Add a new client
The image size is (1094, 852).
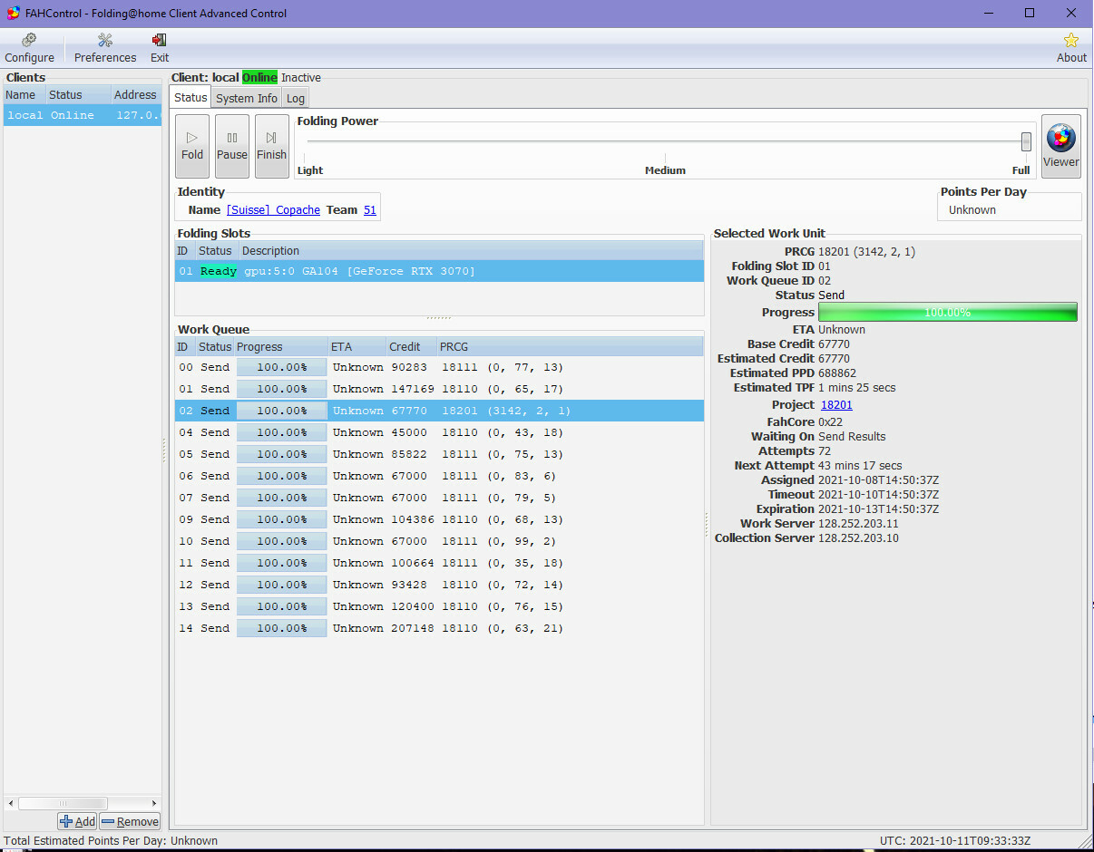(77, 821)
